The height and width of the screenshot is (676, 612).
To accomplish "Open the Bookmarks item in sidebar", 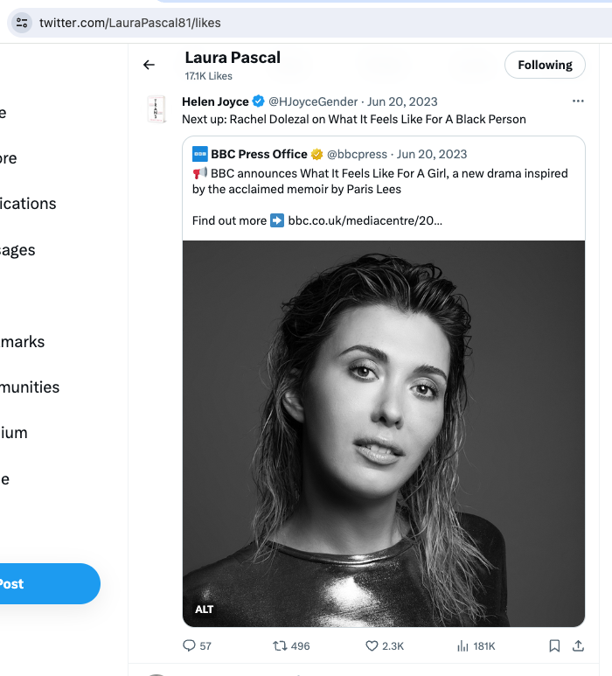I will pos(23,342).
